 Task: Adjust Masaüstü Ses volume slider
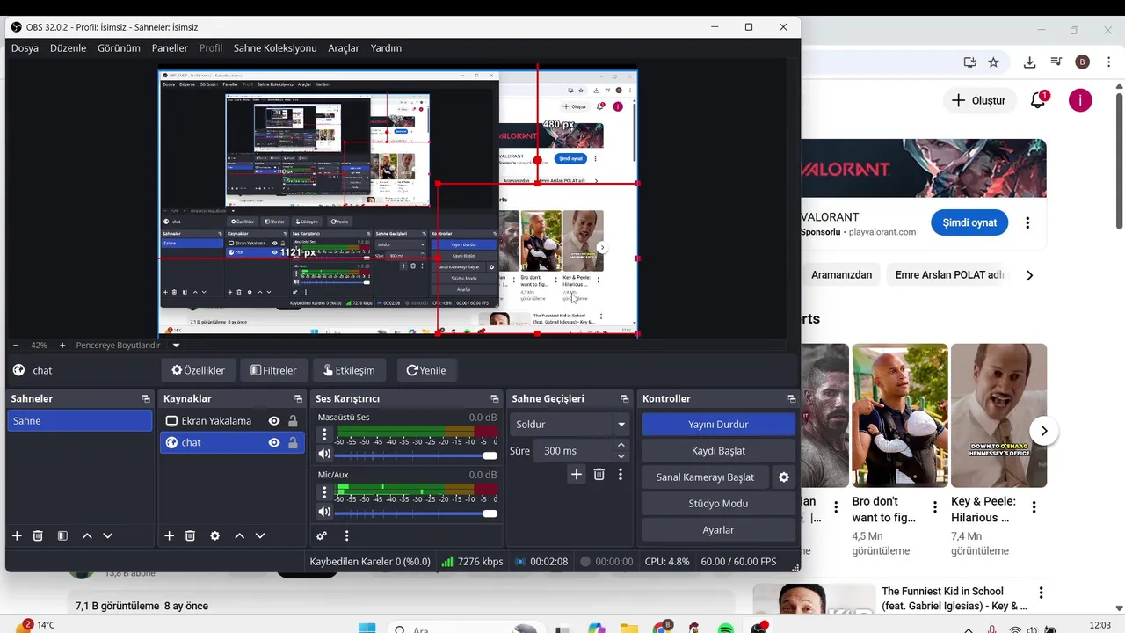point(416,455)
